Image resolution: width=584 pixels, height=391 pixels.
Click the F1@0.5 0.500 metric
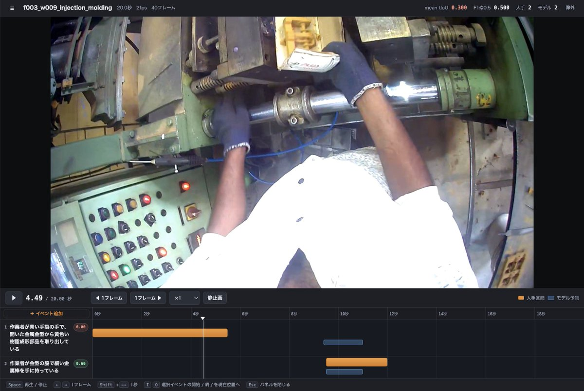492,8
